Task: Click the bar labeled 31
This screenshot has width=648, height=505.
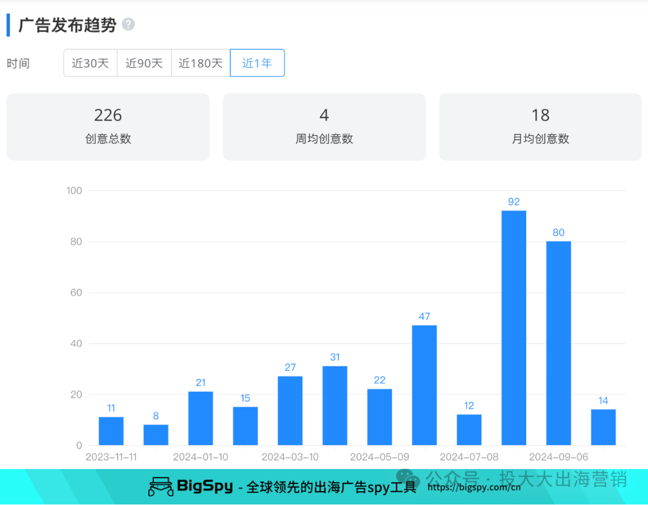Action: [x=335, y=405]
